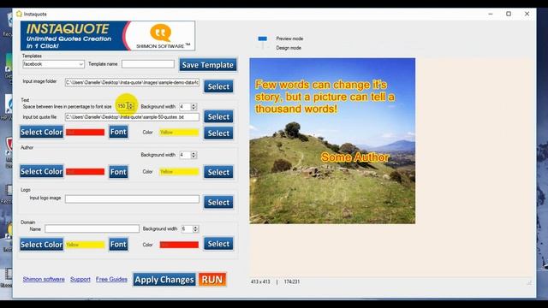Image resolution: width=548 pixels, height=308 pixels.
Task: Click the red Color swatch in Domain section
Action: coord(179,245)
